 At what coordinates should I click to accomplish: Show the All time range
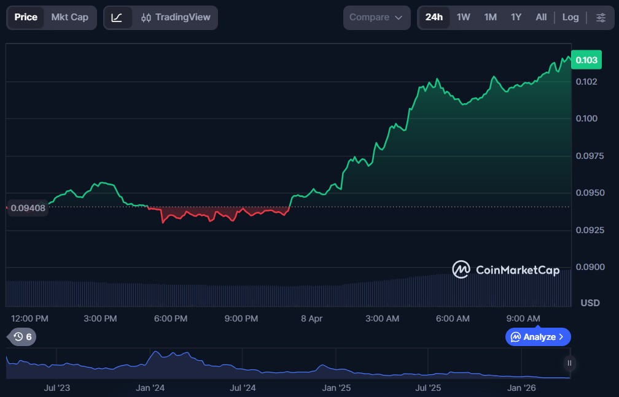pos(540,18)
